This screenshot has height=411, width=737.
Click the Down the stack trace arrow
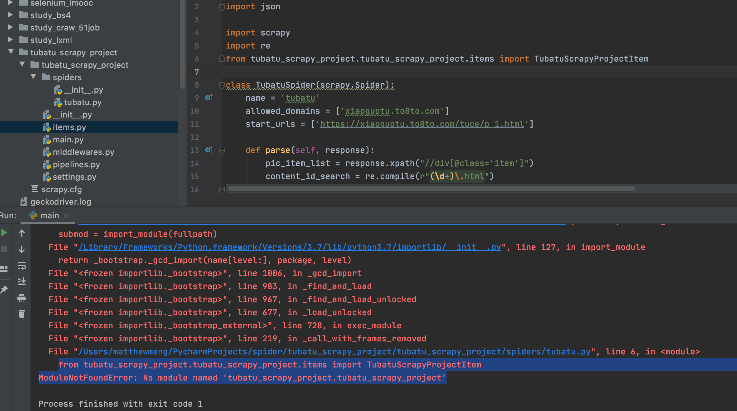[x=22, y=249]
